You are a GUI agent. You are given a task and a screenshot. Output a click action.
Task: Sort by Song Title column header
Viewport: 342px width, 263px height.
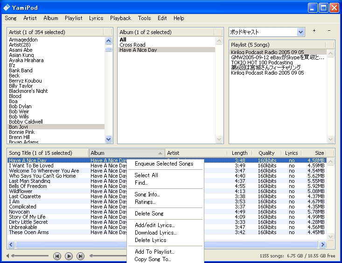48,153
